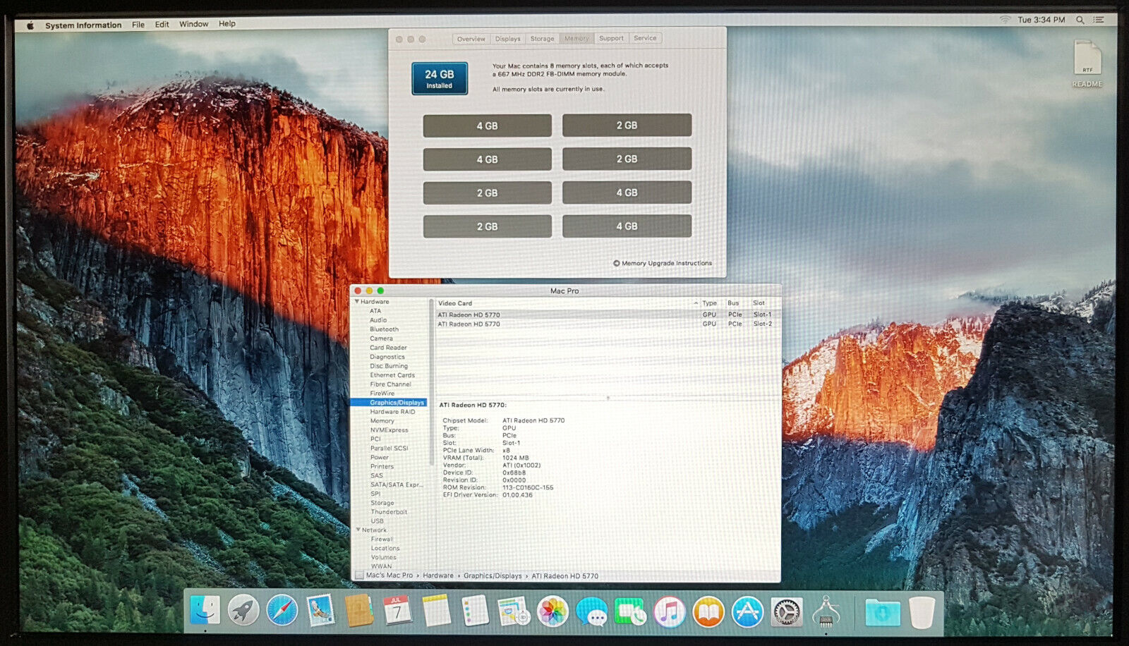This screenshot has width=1129, height=646.
Task: Select Ethernet Cards in sidebar
Action: coord(392,375)
